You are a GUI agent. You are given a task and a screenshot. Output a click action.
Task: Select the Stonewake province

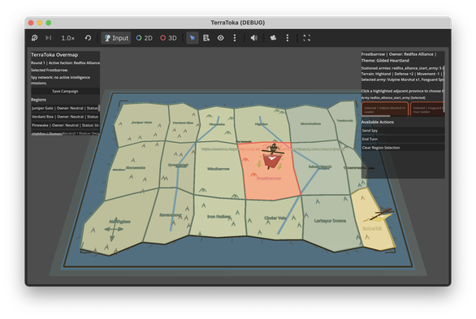136,168
